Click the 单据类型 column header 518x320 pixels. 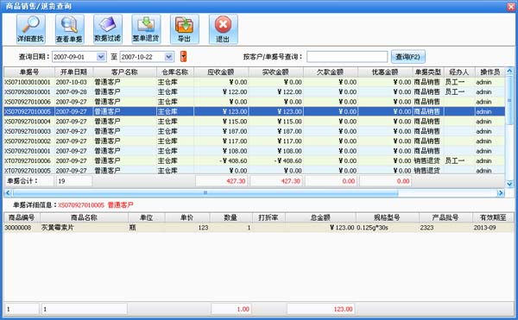(428, 72)
